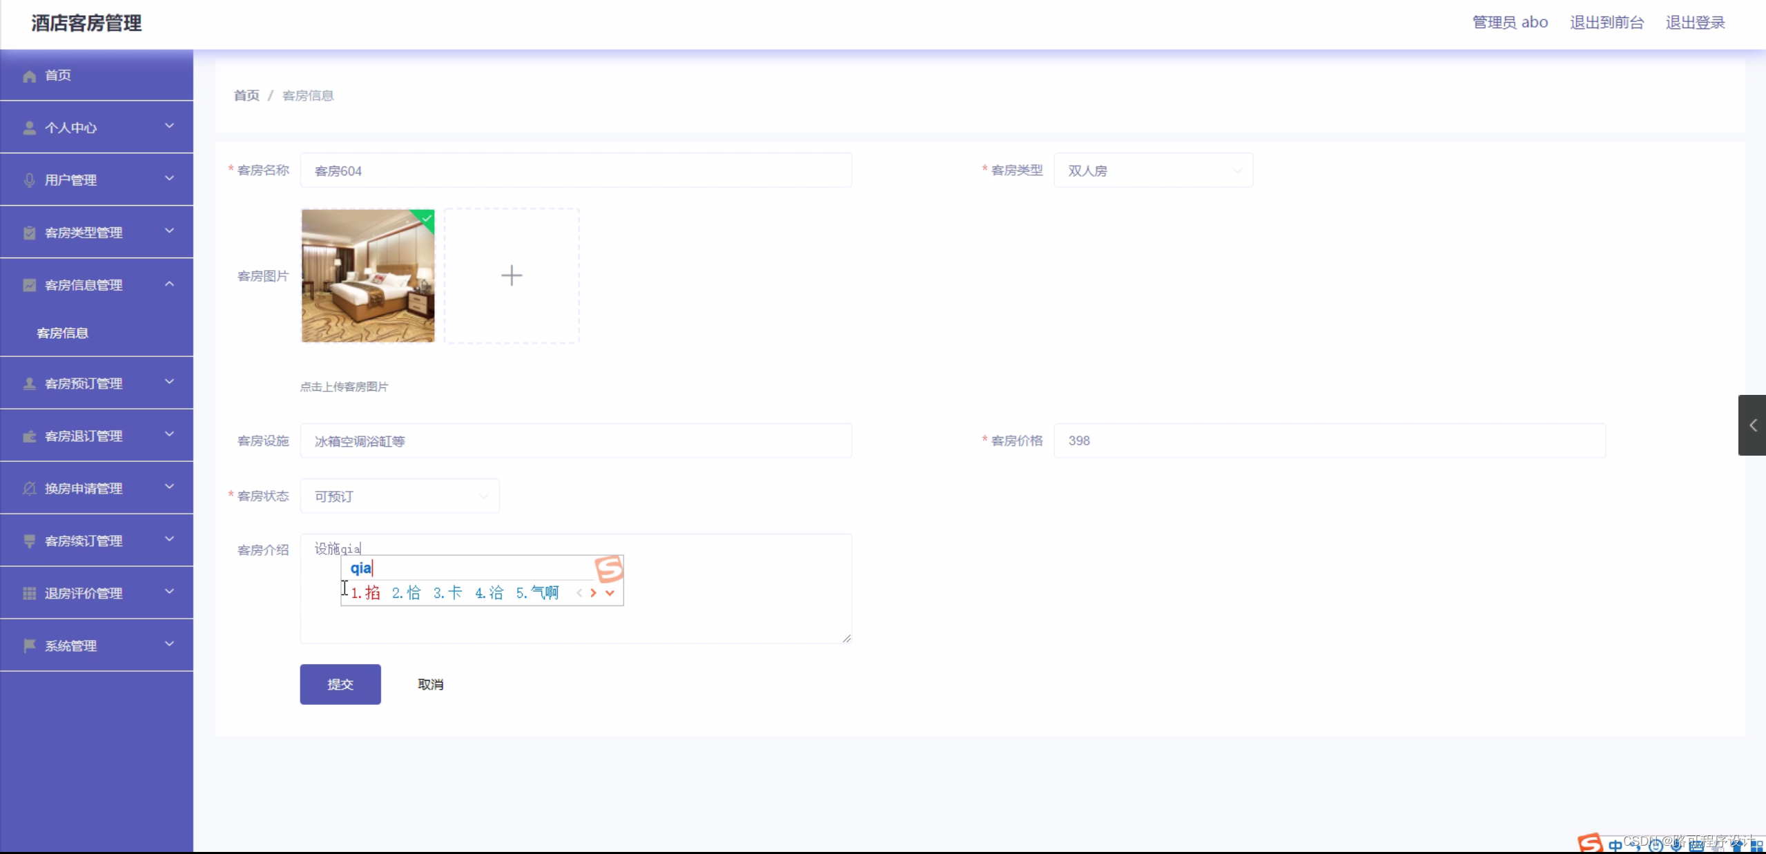Open the 首页 breadcrumb link
This screenshot has width=1766, height=854.
coord(245,95)
